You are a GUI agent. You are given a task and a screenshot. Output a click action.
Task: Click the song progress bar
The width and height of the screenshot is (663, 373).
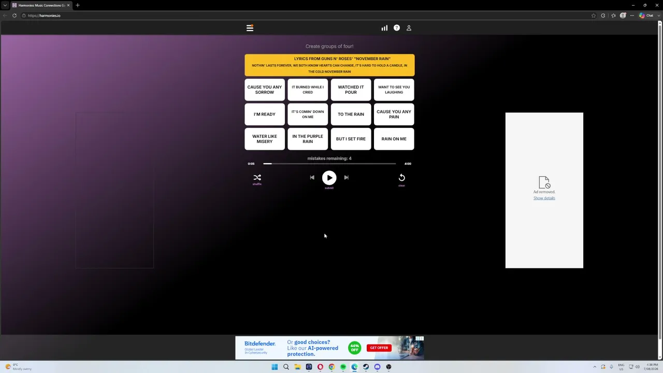pos(329,164)
